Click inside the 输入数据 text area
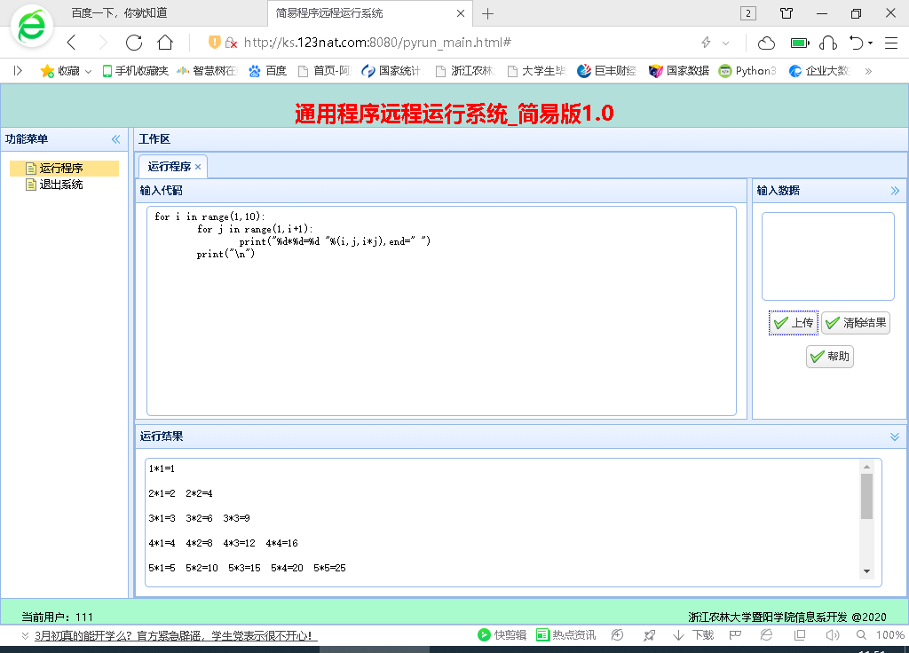Image resolution: width=909 pixels, height=653 pixels. coord(827,256)
